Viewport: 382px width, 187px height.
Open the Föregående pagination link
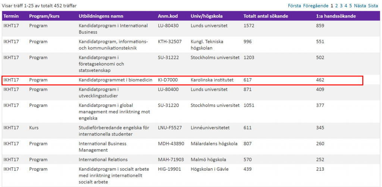click(x=316, y=6)
